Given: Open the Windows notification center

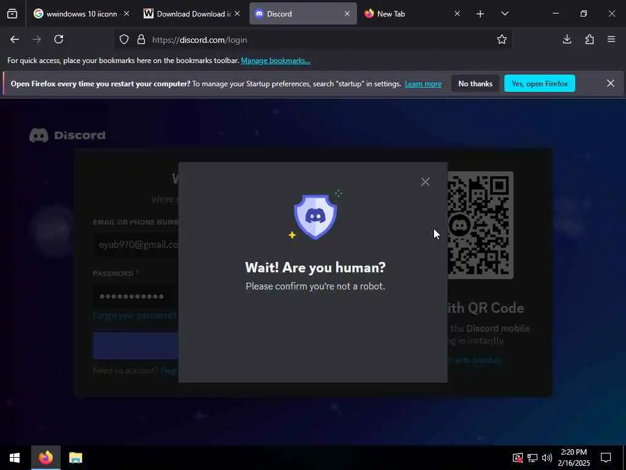Looking at the screenshot, I should (x=606, y=458).
